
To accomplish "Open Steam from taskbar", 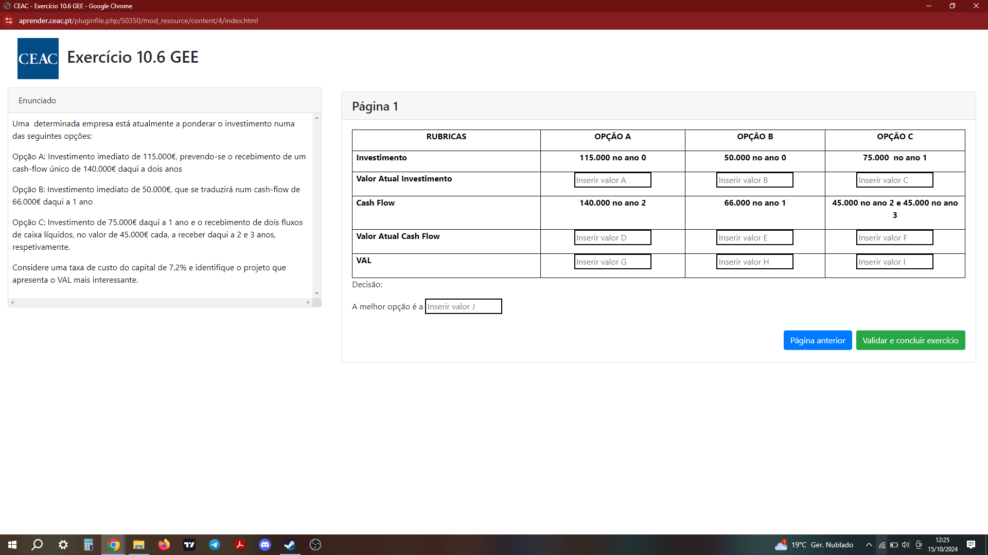I will point(290,545).
